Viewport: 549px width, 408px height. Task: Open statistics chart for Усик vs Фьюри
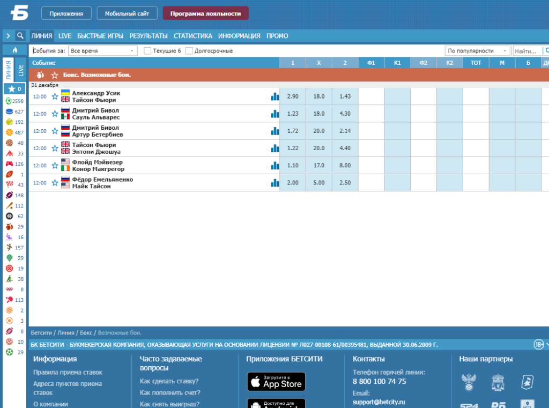[x=275, y=97]
